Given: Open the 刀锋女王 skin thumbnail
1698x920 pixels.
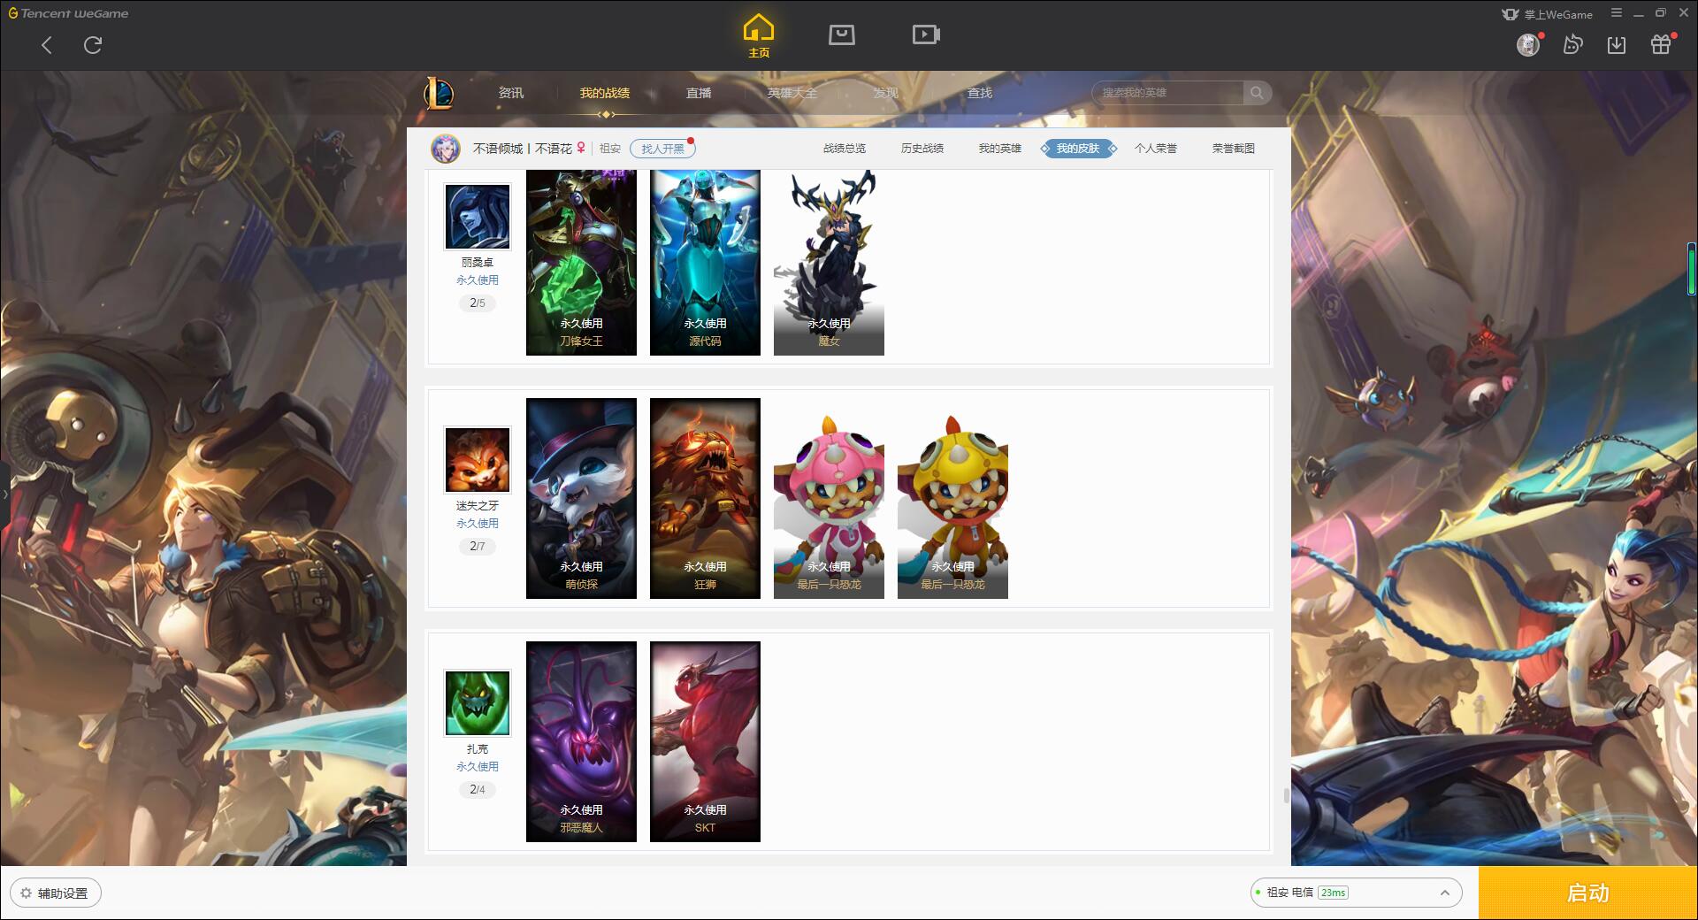Looking at the screenshot, I should (x=581, y=263).
